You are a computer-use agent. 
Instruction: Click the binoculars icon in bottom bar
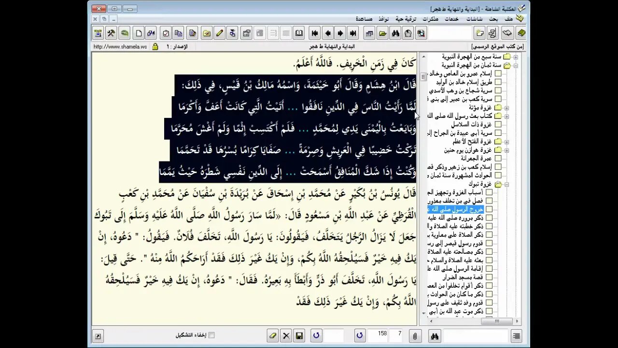435,336
